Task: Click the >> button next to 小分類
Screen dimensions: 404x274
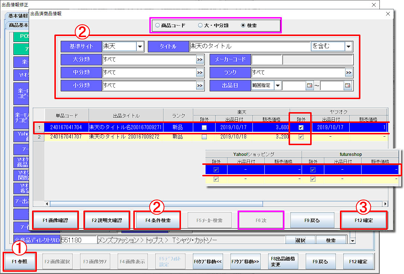Action: click(x=200, y=85)
